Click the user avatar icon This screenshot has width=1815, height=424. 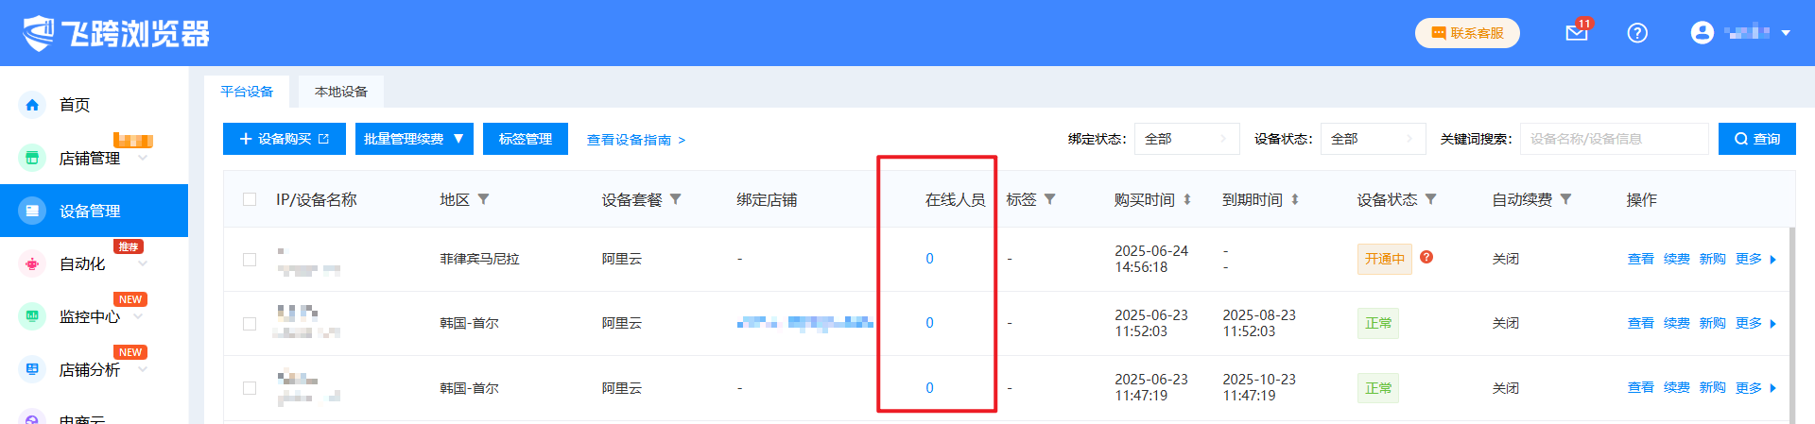click(x=1702, y=33)
